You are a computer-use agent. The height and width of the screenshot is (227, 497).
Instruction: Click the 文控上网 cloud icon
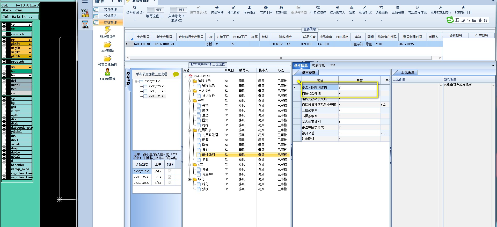pyautogui.click(x=266, y=8)
